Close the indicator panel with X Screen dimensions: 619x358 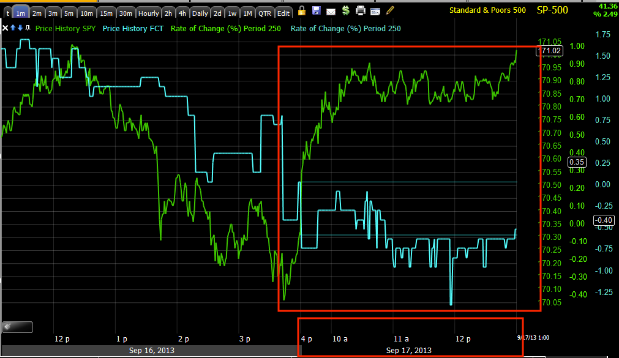[x=5, y=28]
